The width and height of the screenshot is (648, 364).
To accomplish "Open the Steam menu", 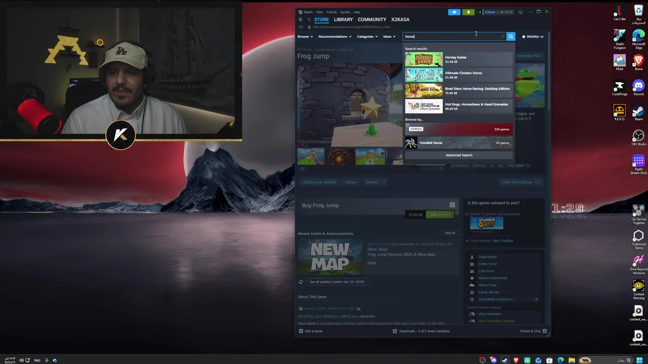I will point(308,12).
